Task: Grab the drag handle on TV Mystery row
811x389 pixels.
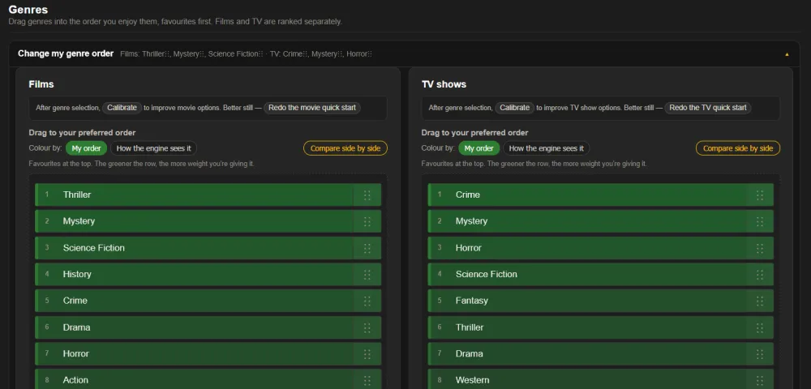Action: pyautogui.click(x=760, y=221)
